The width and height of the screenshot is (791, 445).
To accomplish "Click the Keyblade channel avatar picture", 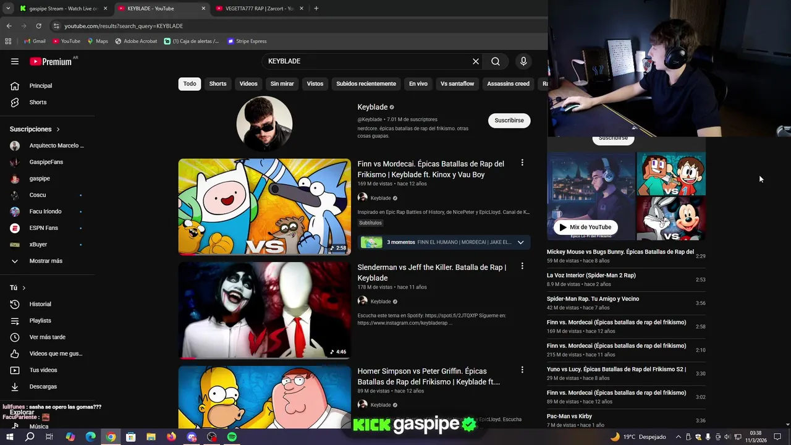I will coord(264,124).
